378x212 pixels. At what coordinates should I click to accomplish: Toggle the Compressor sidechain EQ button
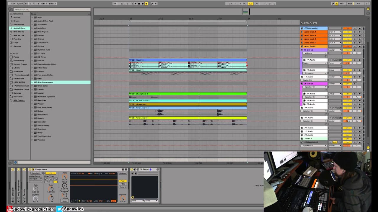point(50,173)
